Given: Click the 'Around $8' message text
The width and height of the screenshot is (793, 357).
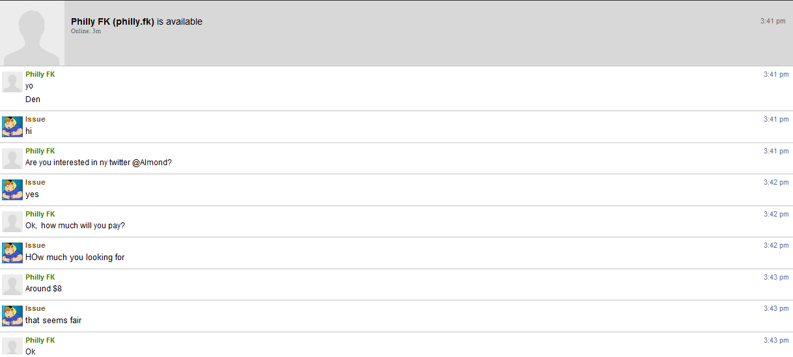Looking at the screenshot, I should click(x=44, y=289).
